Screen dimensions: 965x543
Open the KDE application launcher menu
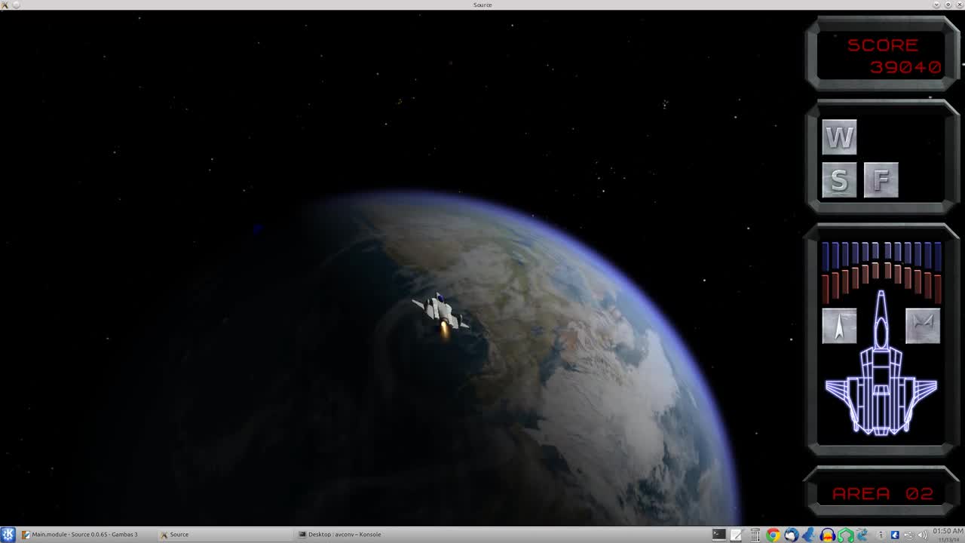8,534
